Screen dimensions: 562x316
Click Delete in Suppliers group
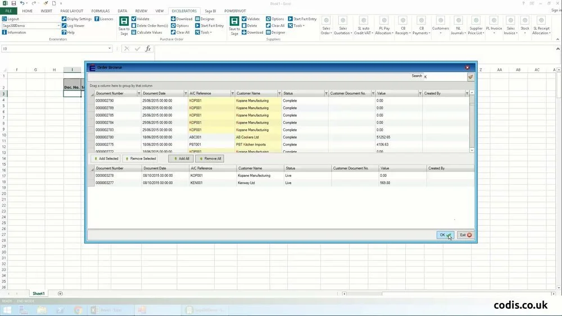coord(250,26)
